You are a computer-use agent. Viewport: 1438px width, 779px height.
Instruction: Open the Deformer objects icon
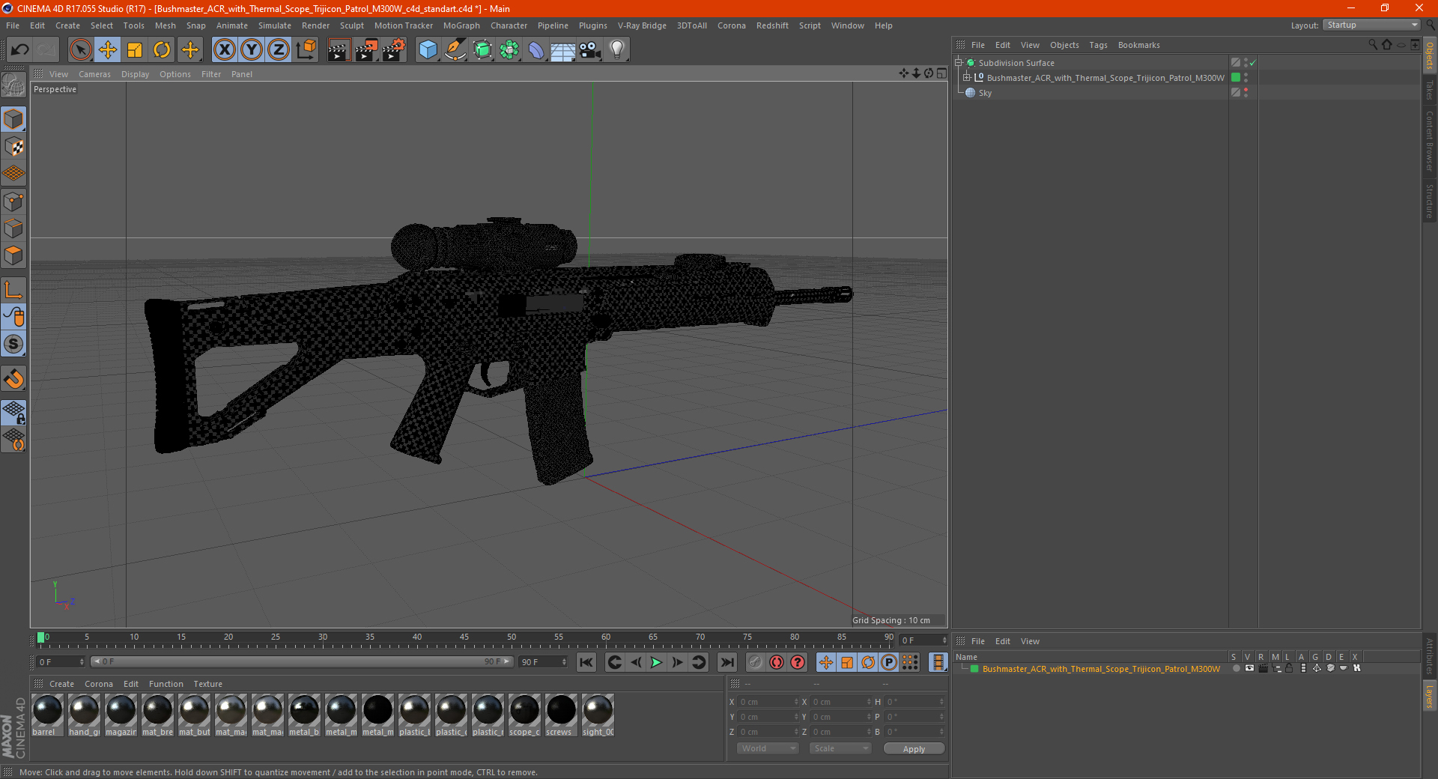click(536, 50)
